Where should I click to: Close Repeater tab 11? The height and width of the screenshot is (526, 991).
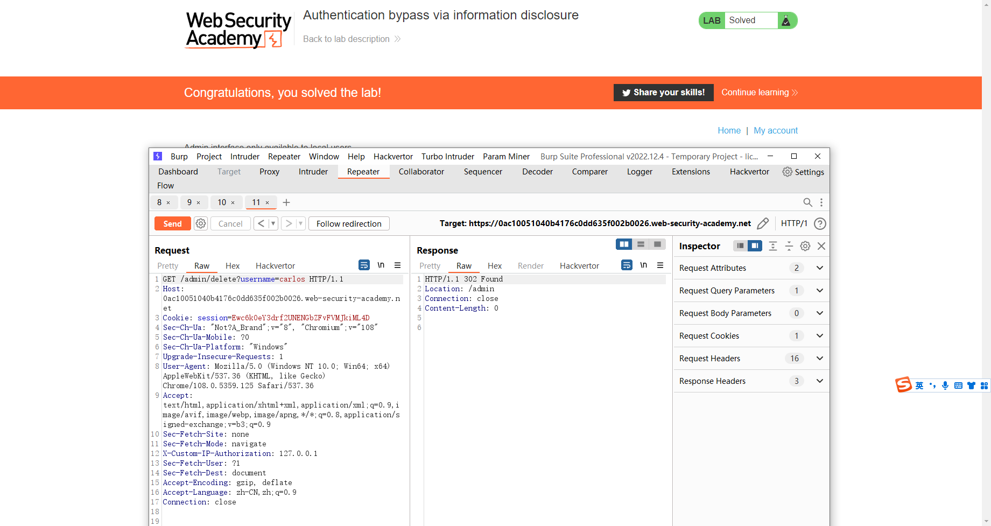[268, 203]
